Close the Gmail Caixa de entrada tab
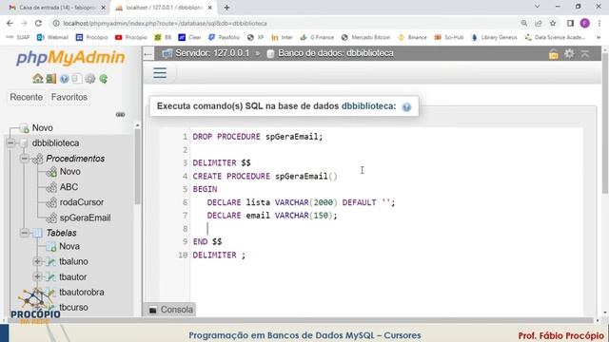This screenshot has height=342, width=609. pos(104,8)
